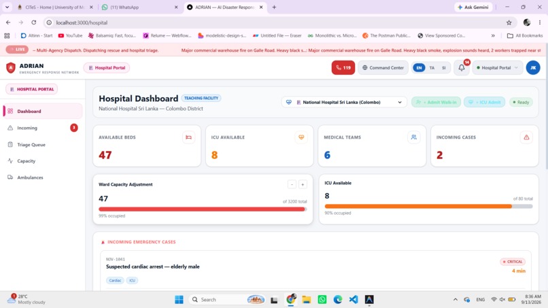Click the ICU Available heart icon

click(x=301, y=137)
